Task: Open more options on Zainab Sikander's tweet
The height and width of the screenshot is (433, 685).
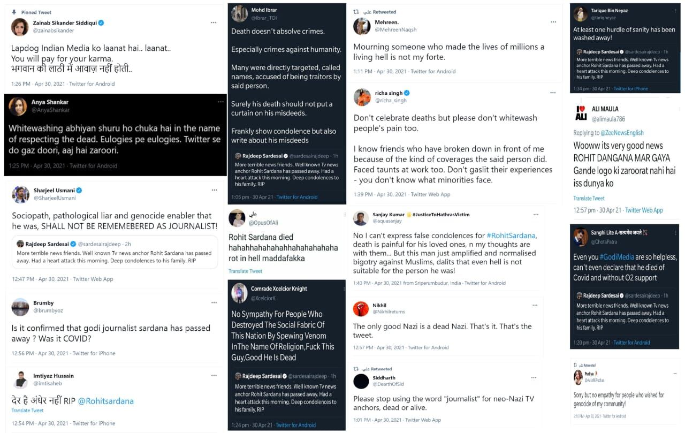Action: tap(214, 22)
